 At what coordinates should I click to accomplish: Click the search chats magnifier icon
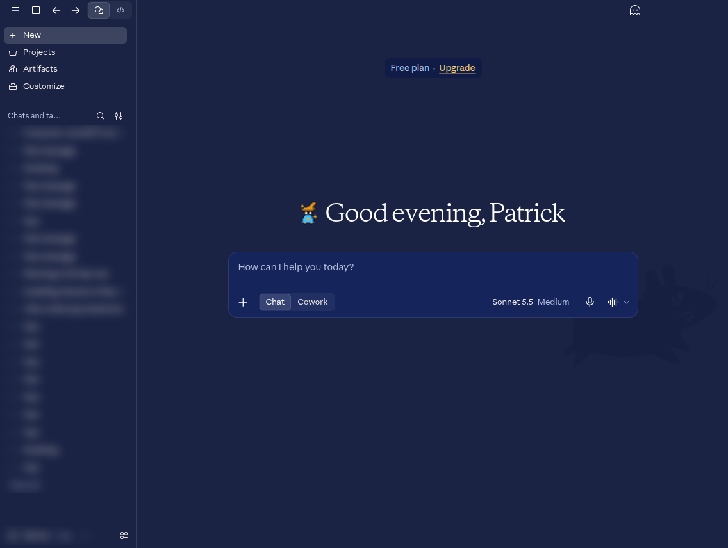pyautogui.click(x=100, y=116)
